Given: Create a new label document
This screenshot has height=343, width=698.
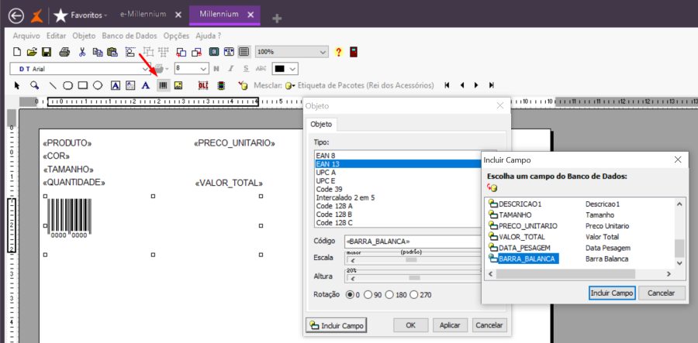Looking at the screenshot, I should click(x=17, y=53).
